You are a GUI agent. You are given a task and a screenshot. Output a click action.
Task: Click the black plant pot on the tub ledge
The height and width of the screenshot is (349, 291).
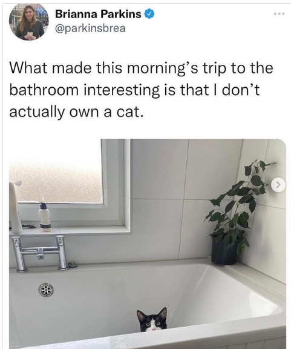224,250
